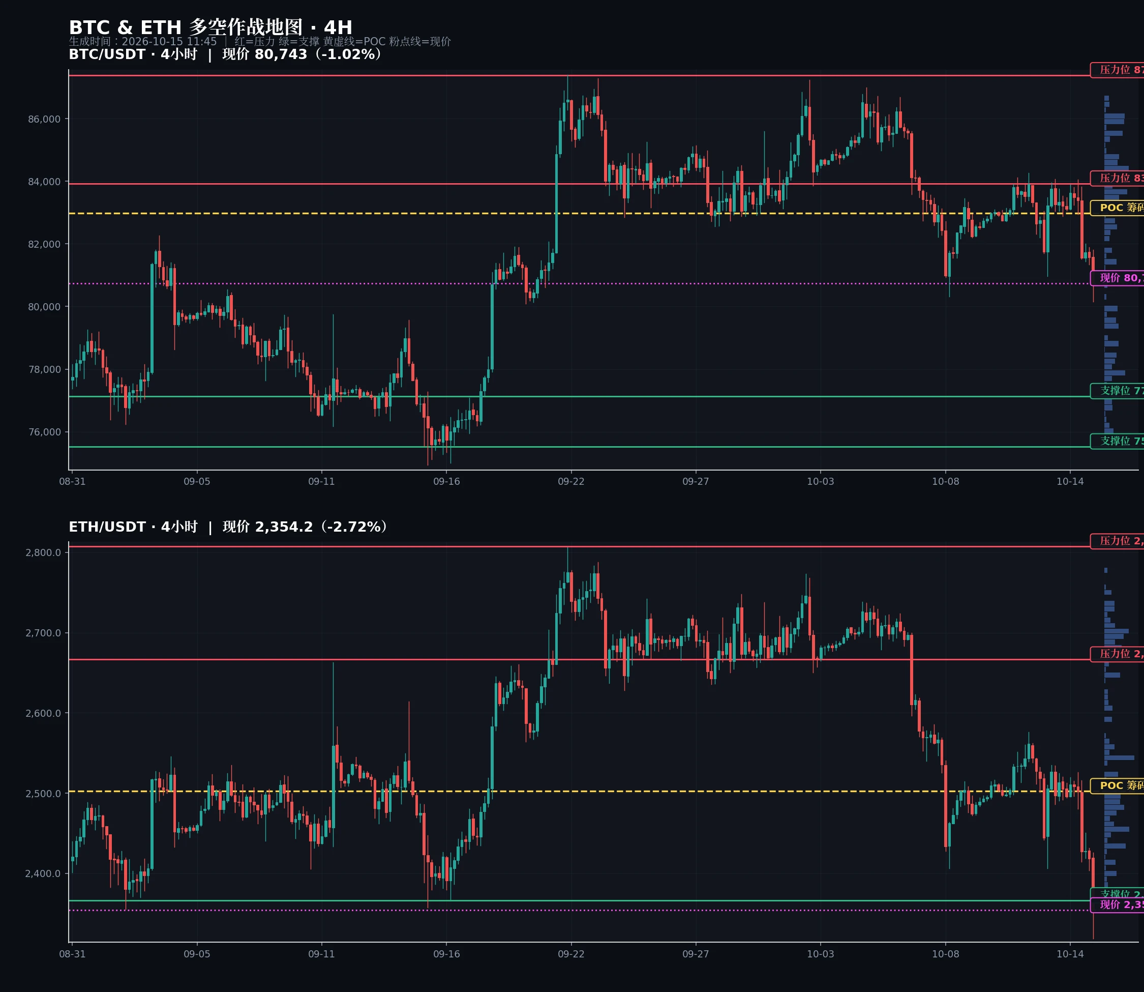The width and height of the screenshot is (1144, 992).
Task: Click the ETH y-axis value '2,600.0'
Action: tap(43, 713)
